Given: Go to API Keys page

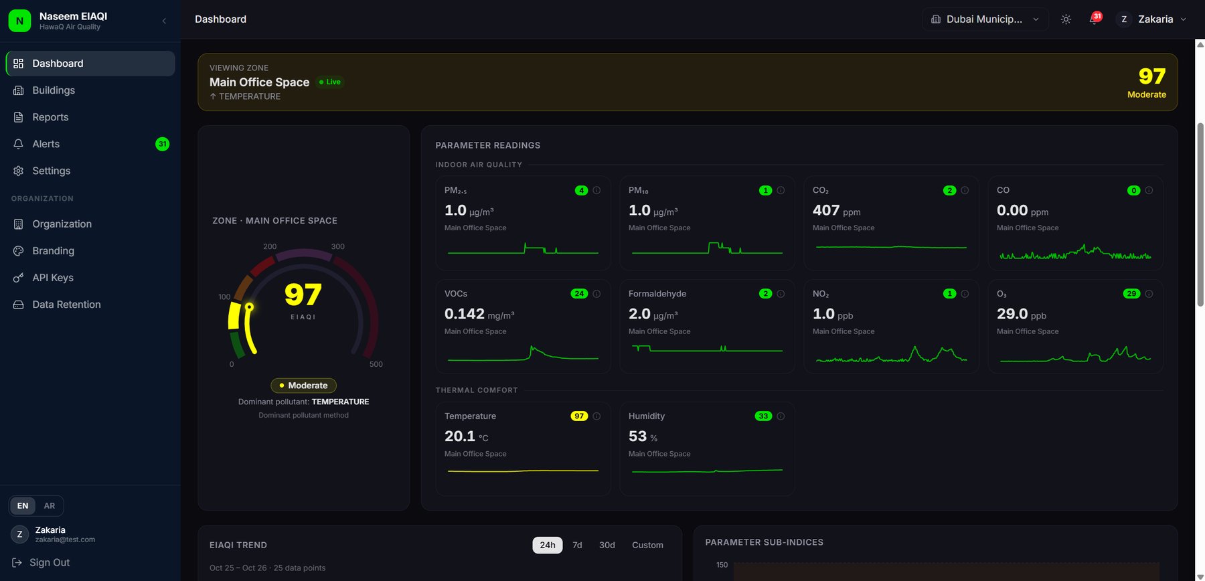Looking at the screenshot, I should point(90,278).
